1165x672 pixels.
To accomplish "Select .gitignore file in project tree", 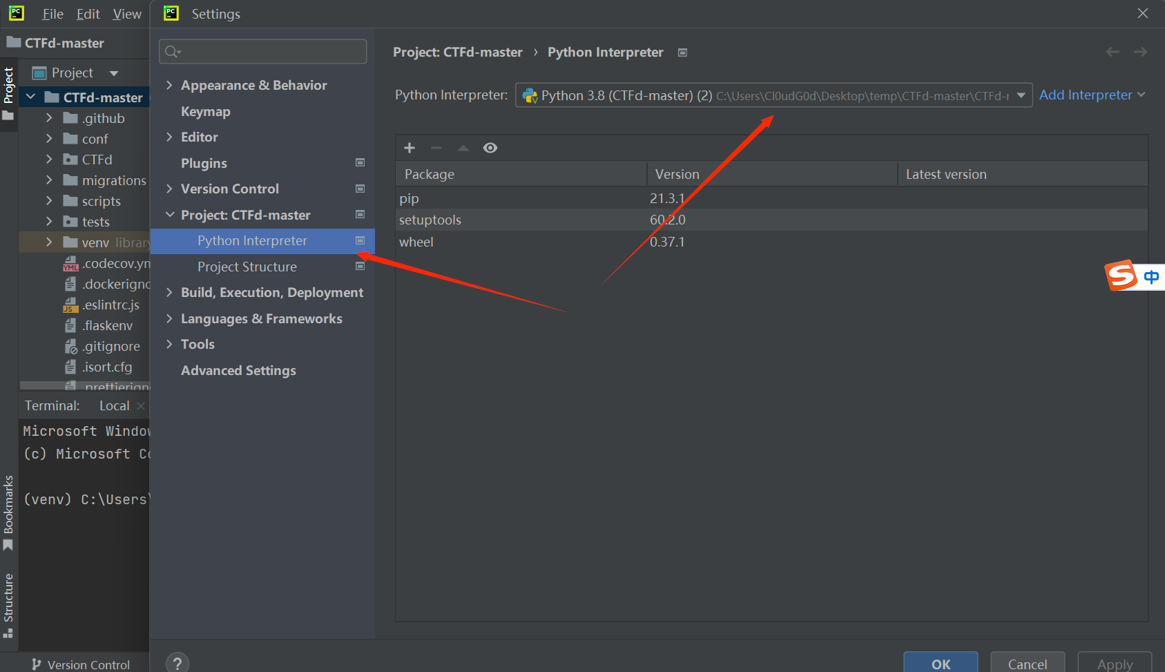I will tap(110, 346).
